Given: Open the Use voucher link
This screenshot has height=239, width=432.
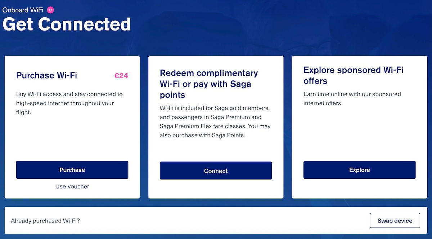Looking at the screenshot, I should point(72,186).
